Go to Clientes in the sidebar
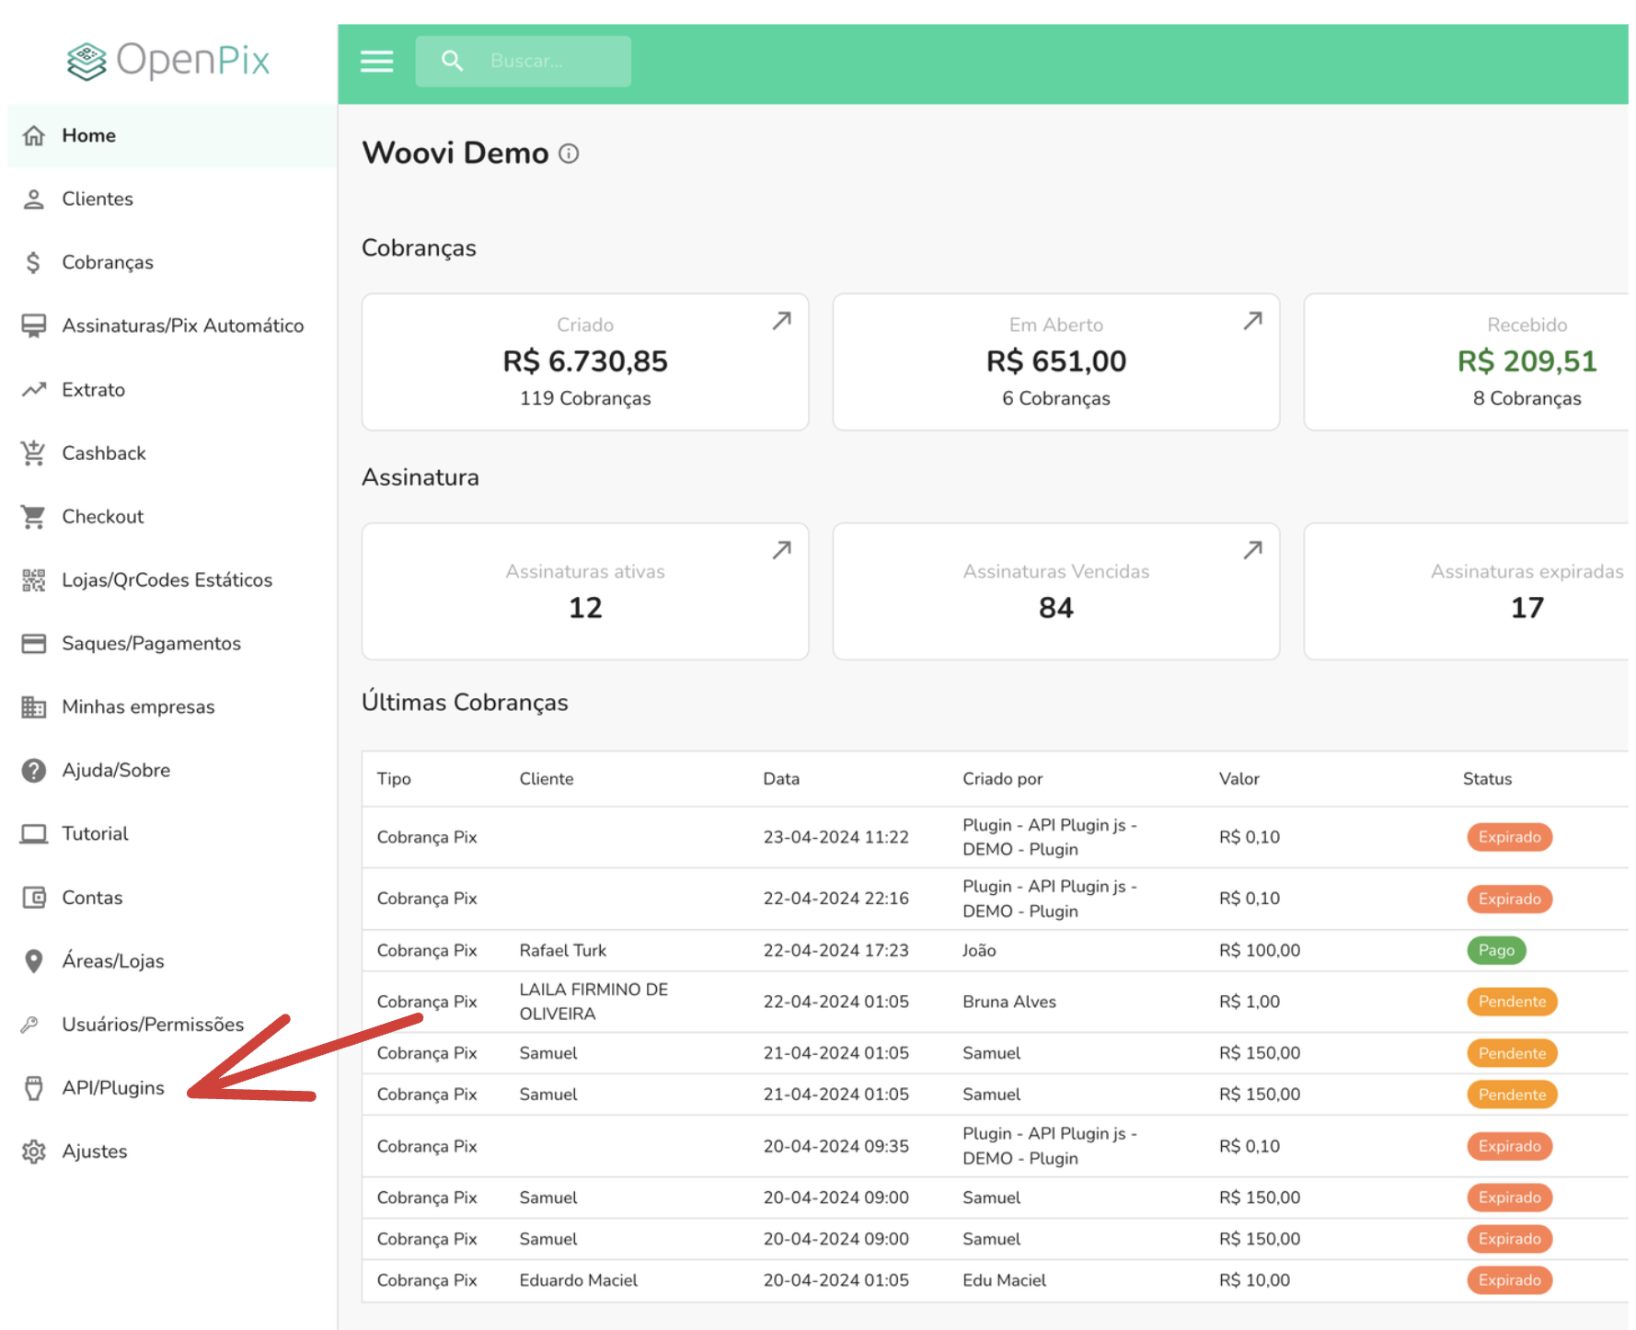This screenshot has width=1636, height=1330. pyautogui.click(x=97, y=199)
